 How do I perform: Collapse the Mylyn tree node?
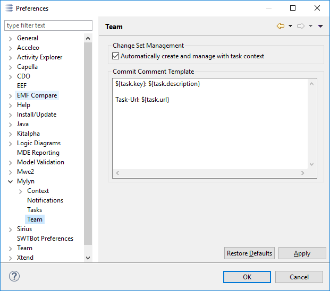(x=11, y=181)
